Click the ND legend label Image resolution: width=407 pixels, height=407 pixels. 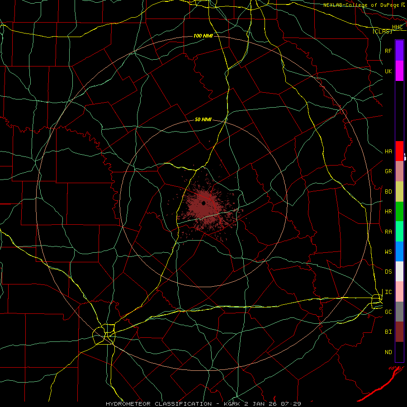[x=388, y=352]
